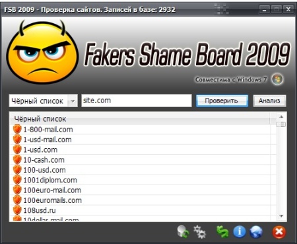The height and width of the screenshot is (244, 297).
Task: Open the blue info icon
Action: pyautogui.click(x=240, y=232)
